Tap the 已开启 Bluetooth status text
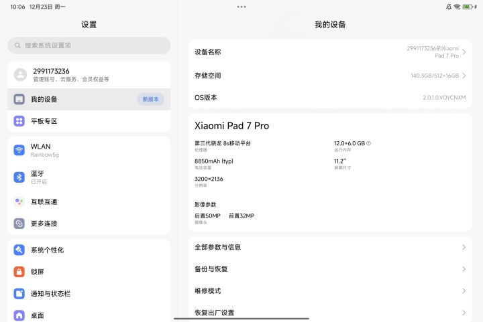Viewport: 483px width, 322px height. [39, 181]
